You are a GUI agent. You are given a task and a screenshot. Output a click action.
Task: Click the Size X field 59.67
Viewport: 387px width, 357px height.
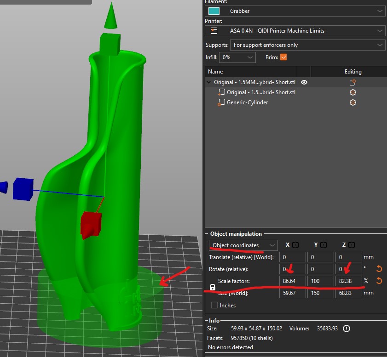pos(293,293)
